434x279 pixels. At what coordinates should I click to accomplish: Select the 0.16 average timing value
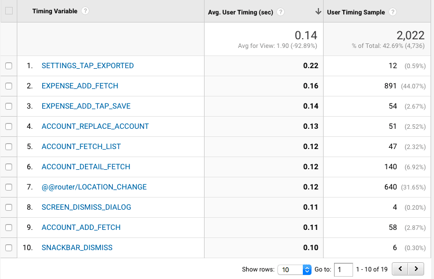(x=310, y=86)
